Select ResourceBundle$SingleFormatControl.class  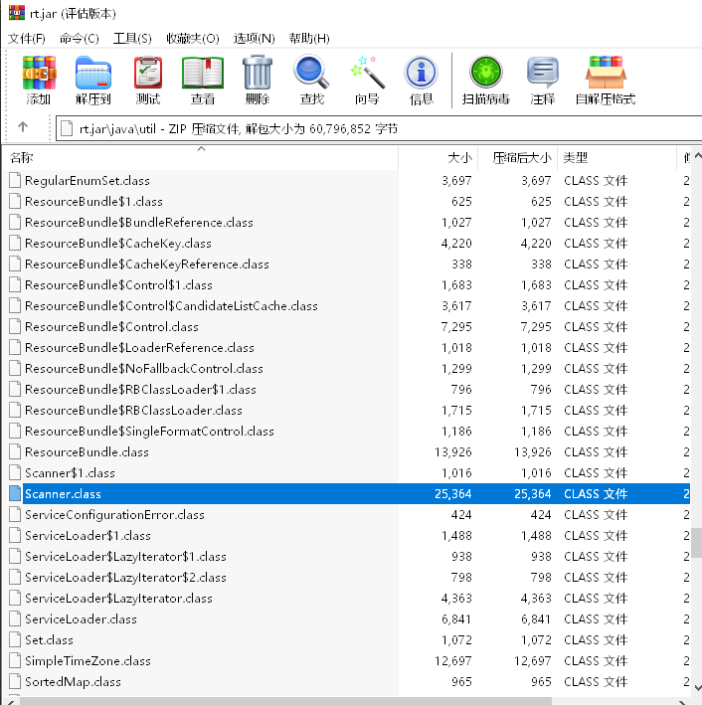point(149,432)
